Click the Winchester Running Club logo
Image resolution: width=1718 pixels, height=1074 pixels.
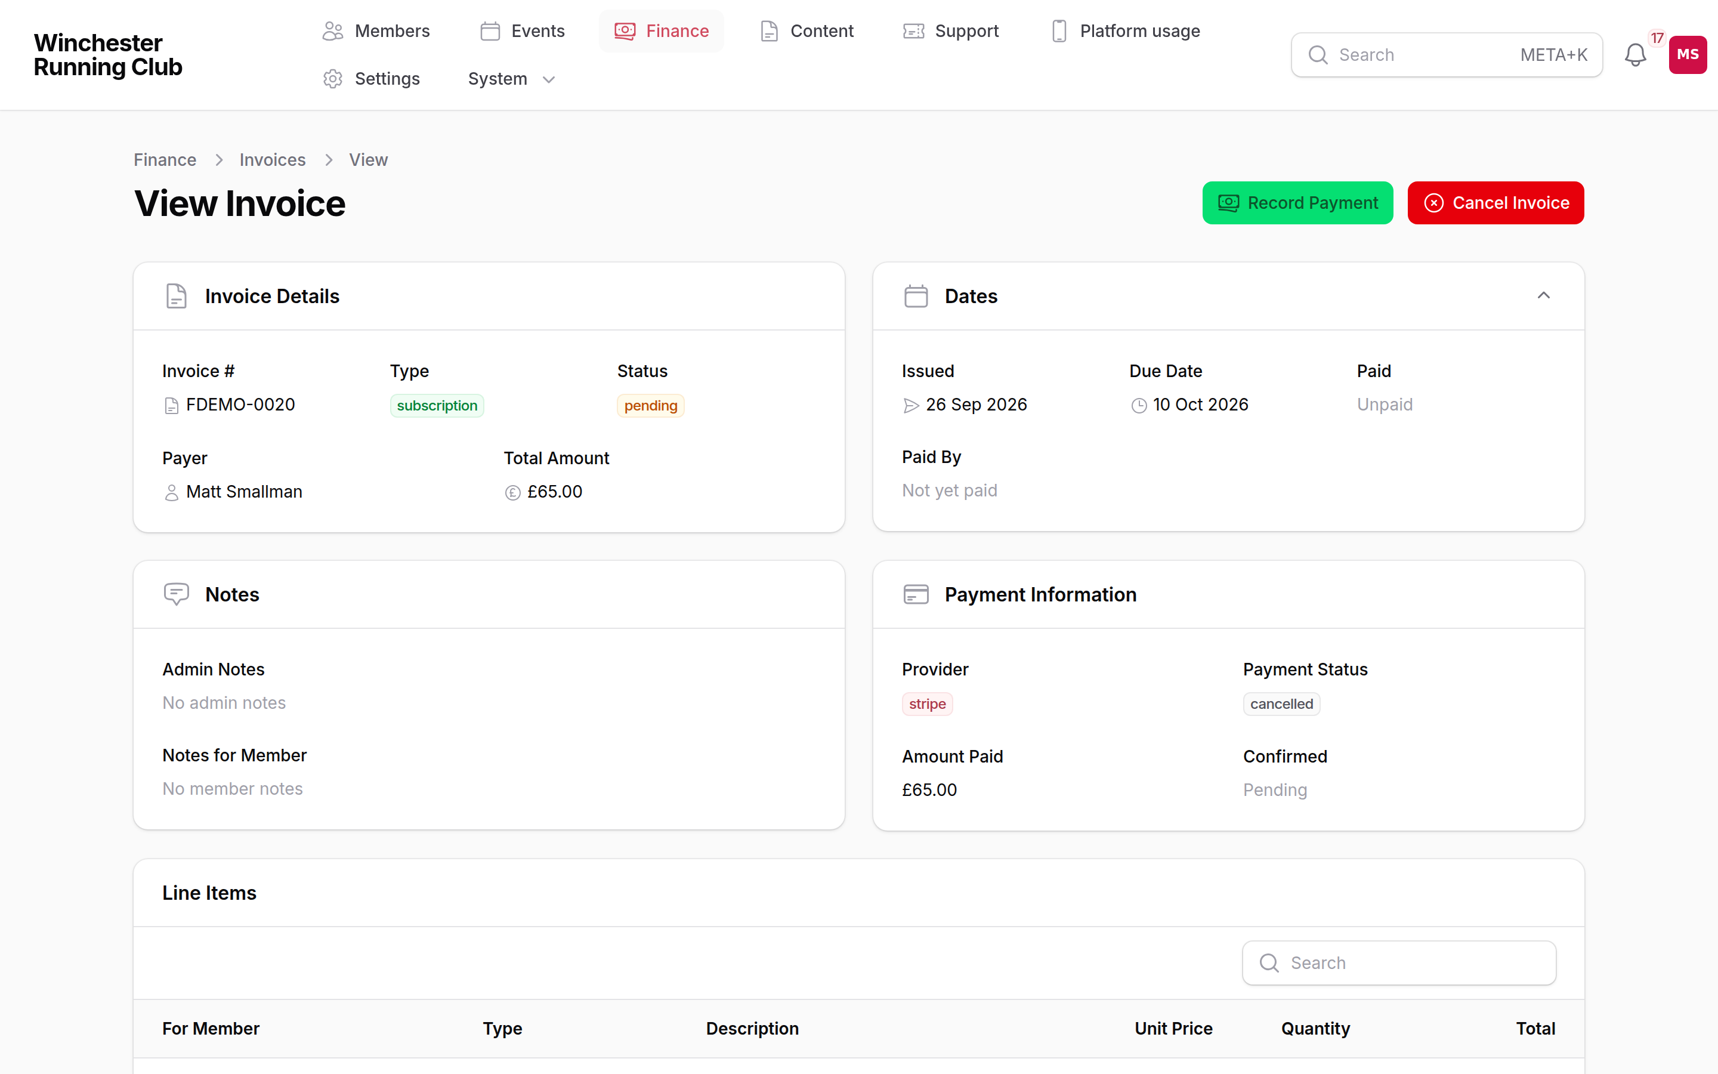coord(108,55)
